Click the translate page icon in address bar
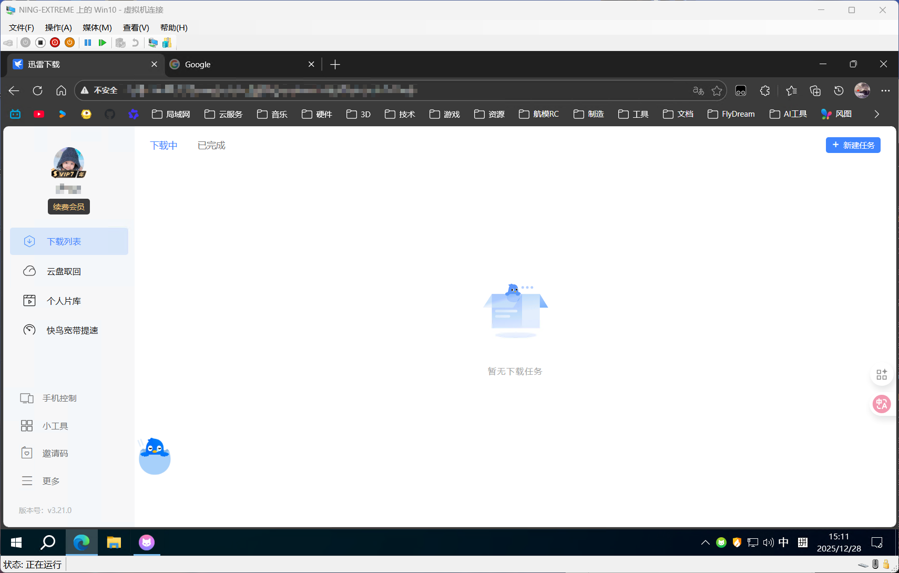This screenshot has height=573, width=899. pos(698,91)
